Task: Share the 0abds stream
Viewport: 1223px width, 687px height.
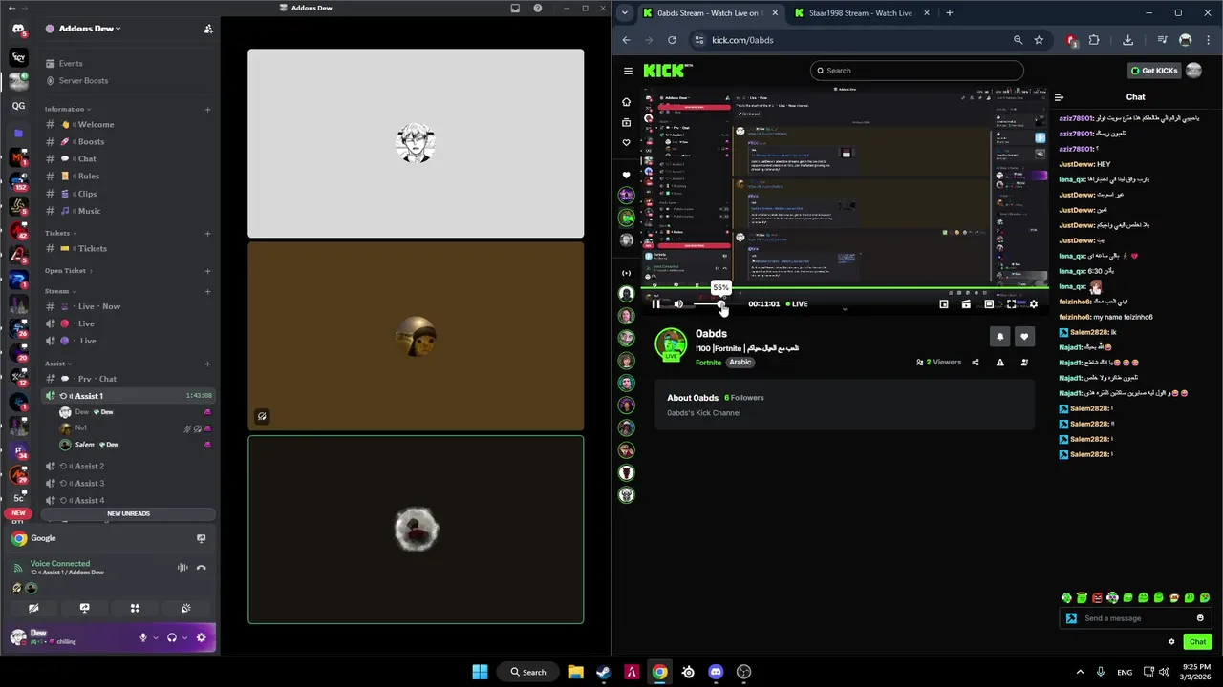Action: pos(975,363)
